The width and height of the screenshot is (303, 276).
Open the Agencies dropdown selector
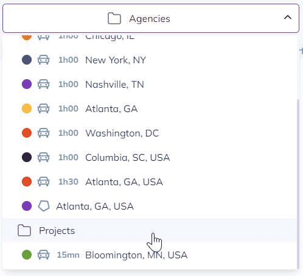(151, 18)
